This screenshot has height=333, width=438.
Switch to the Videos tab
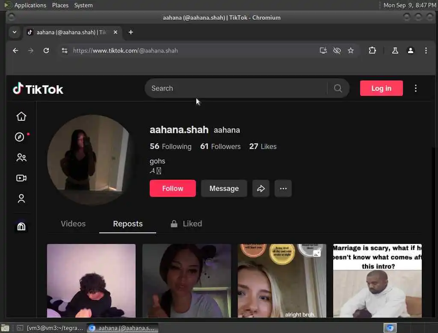point(73,224)
